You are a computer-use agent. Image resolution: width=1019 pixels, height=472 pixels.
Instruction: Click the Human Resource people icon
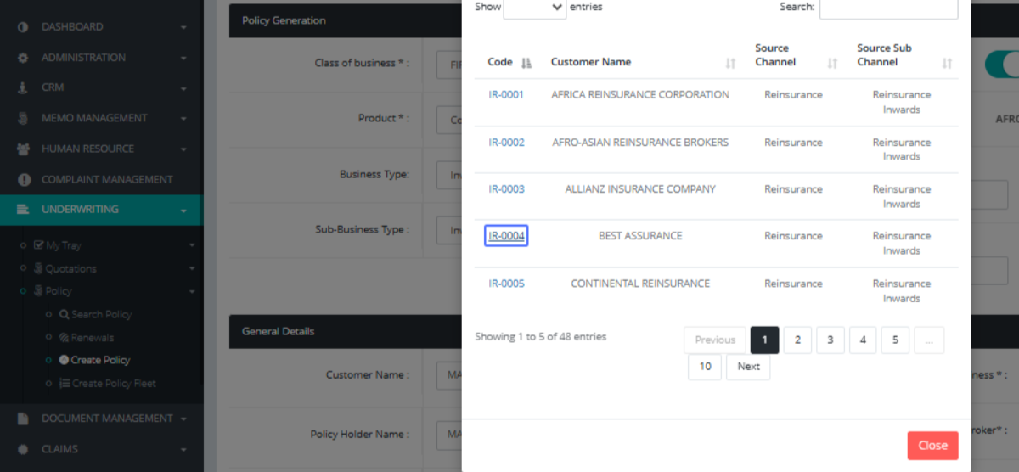pyautogui.click(x=23, y=149)
